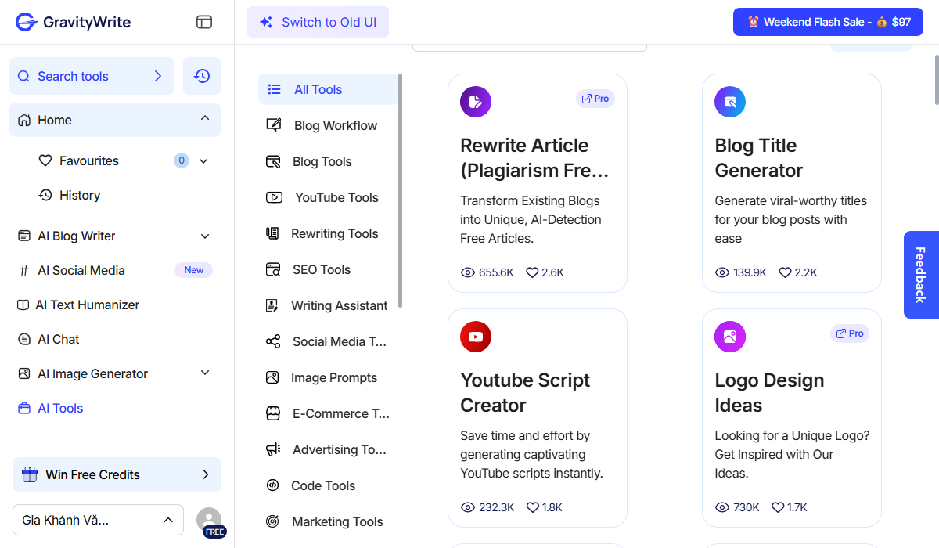Collapse the Home section chevron

click(205, 119)
